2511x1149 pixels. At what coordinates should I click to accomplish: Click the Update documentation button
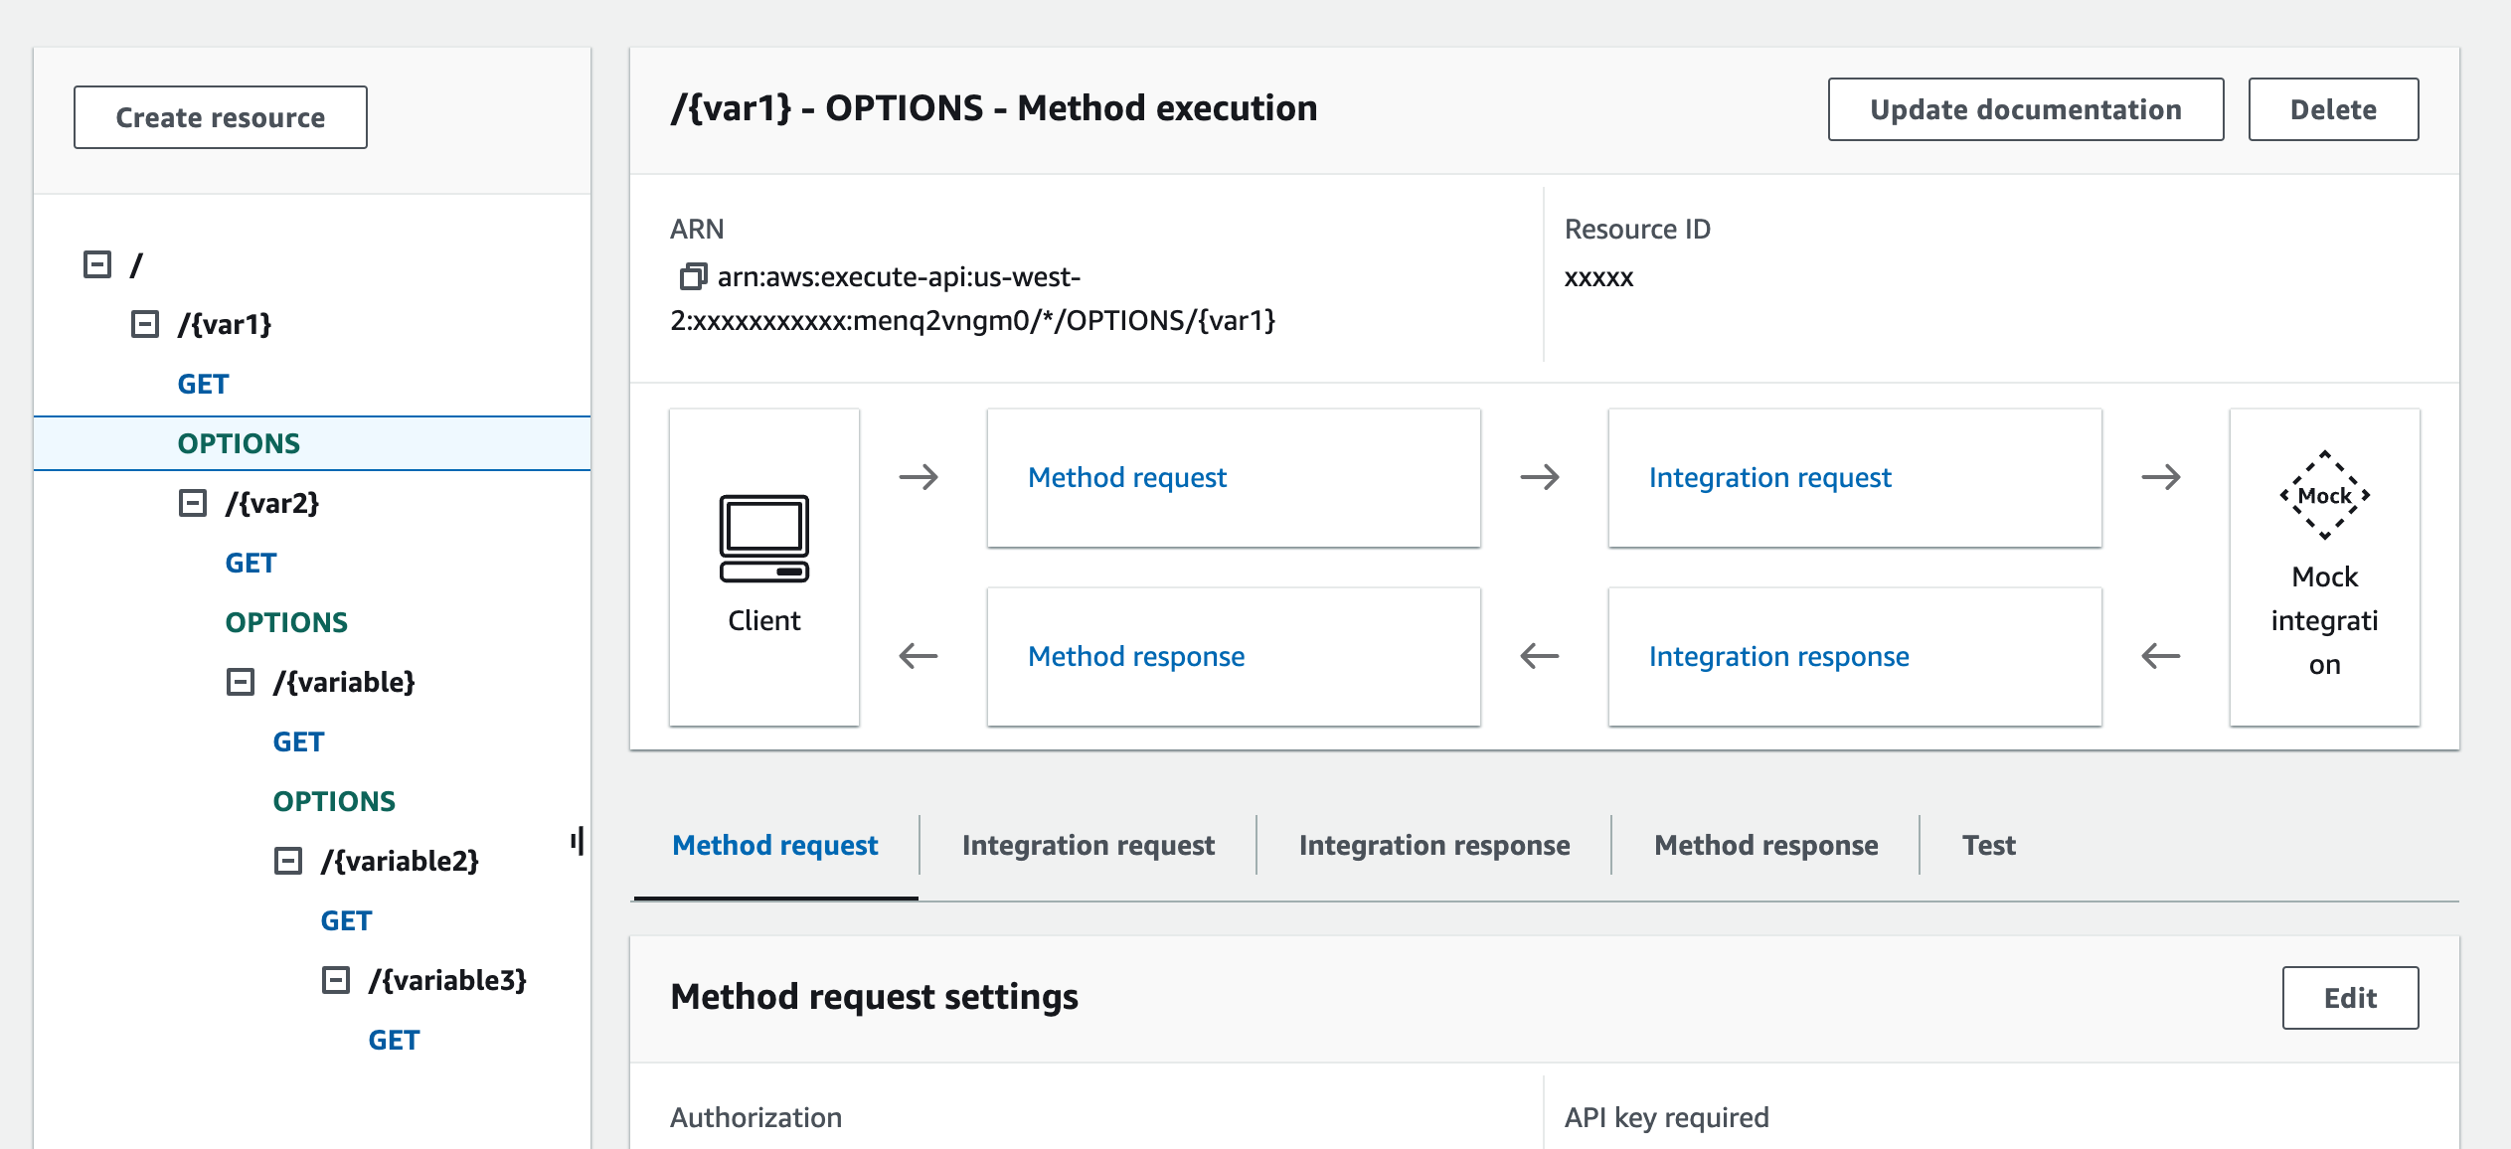coord(2025,109)
